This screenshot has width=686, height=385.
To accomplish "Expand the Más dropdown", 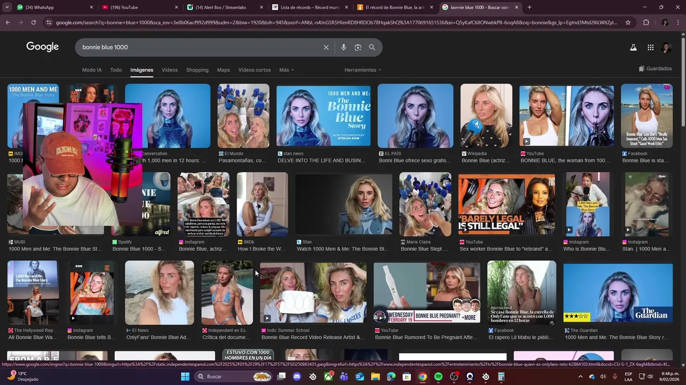I will click(286, 70).
